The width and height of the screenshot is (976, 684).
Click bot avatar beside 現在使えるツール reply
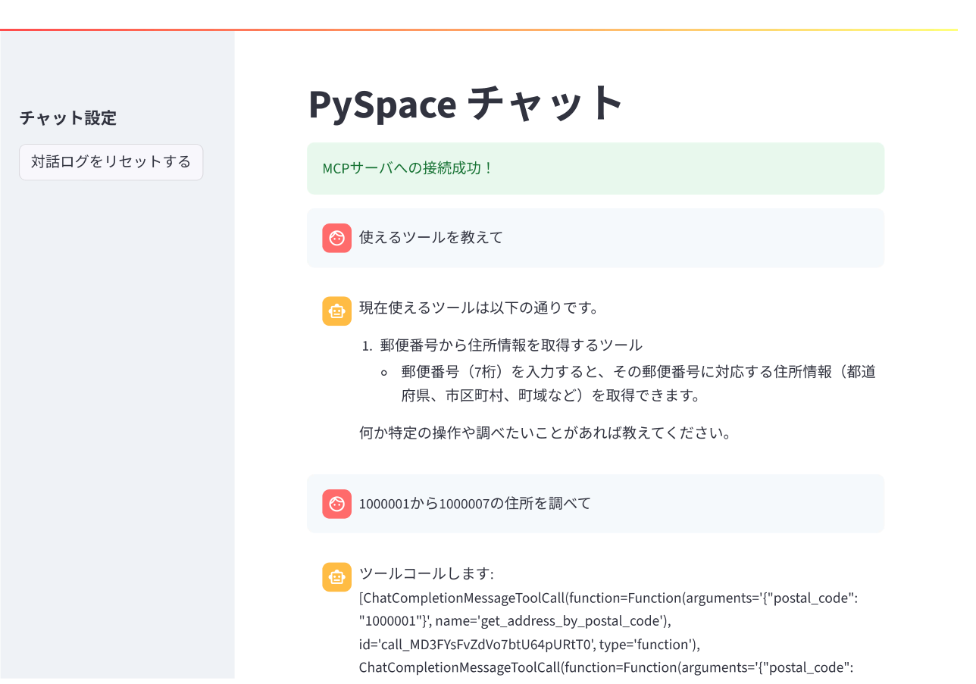[336, 311]
